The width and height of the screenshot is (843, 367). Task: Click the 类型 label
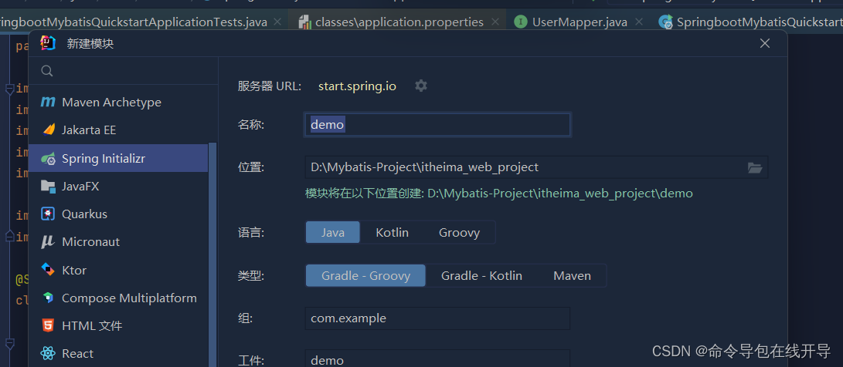click(x=251, y=276)
